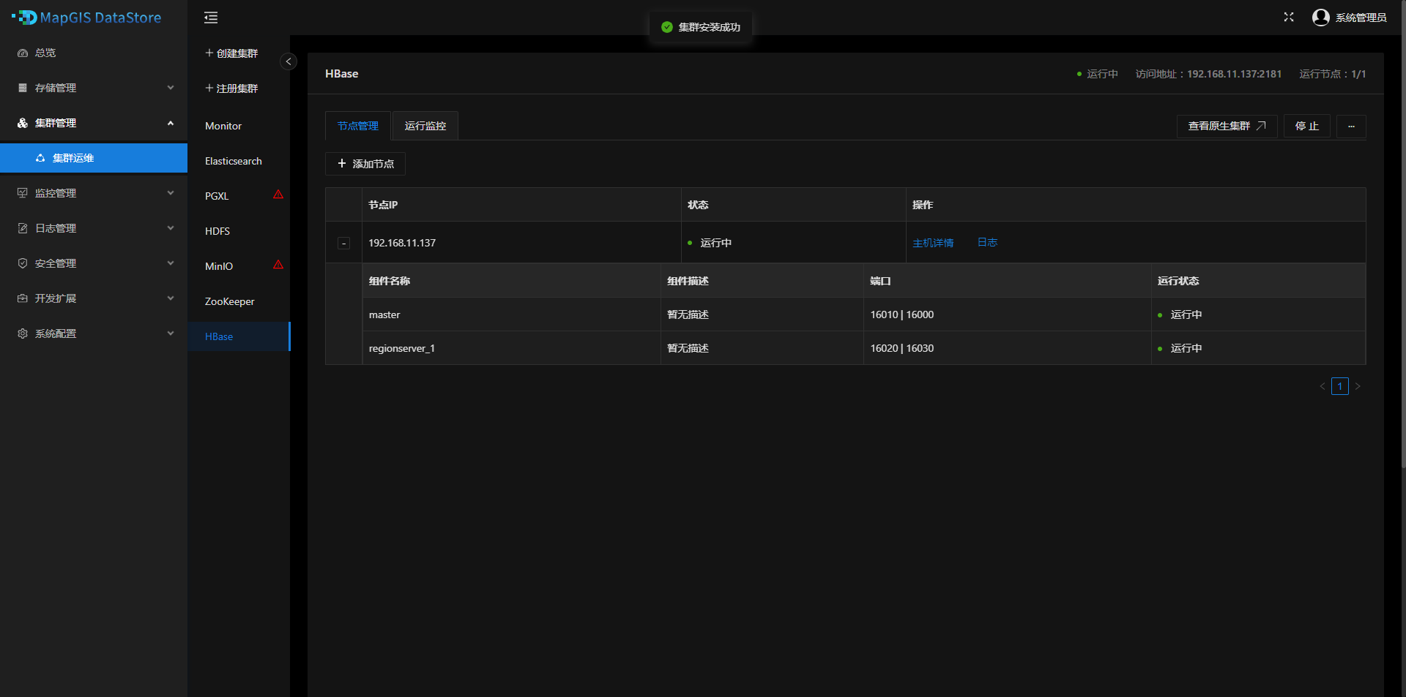Screen dimensions: 1406x697
Task: Expand 日志管理 menu chevron
Action: point(171,228)
